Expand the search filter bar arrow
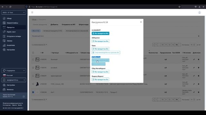 (x=199, y=36)
